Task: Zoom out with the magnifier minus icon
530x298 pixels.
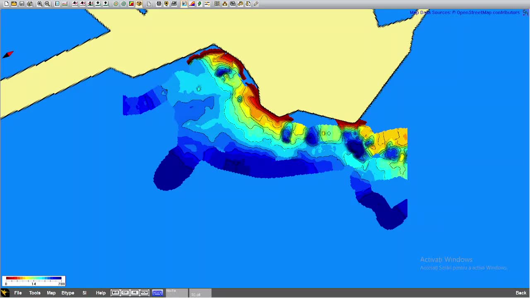Action: click(x=47, y=4)
